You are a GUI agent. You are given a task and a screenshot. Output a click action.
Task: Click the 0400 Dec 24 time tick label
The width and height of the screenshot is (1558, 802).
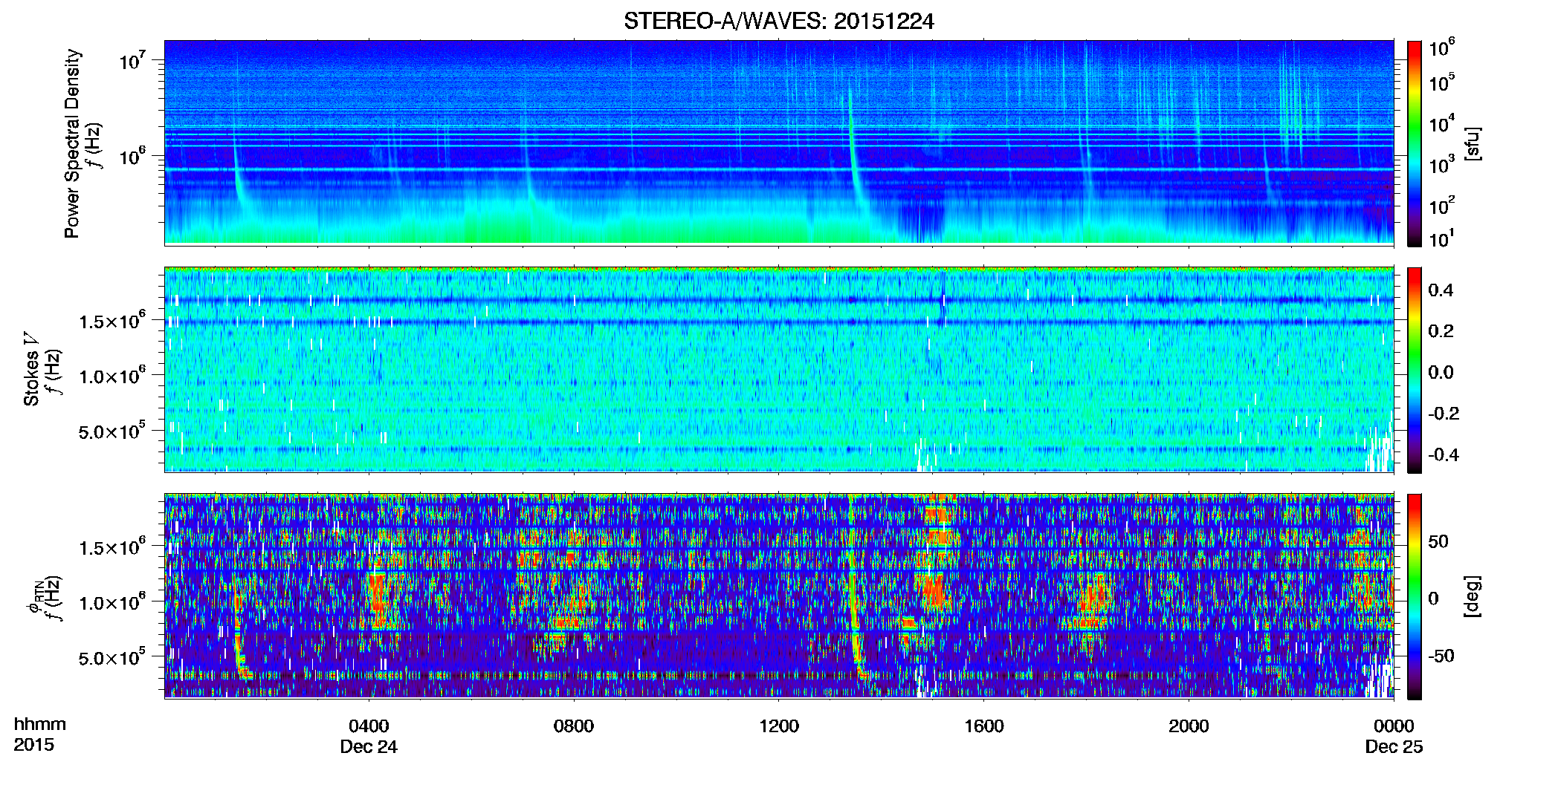(x=369, y=736)
